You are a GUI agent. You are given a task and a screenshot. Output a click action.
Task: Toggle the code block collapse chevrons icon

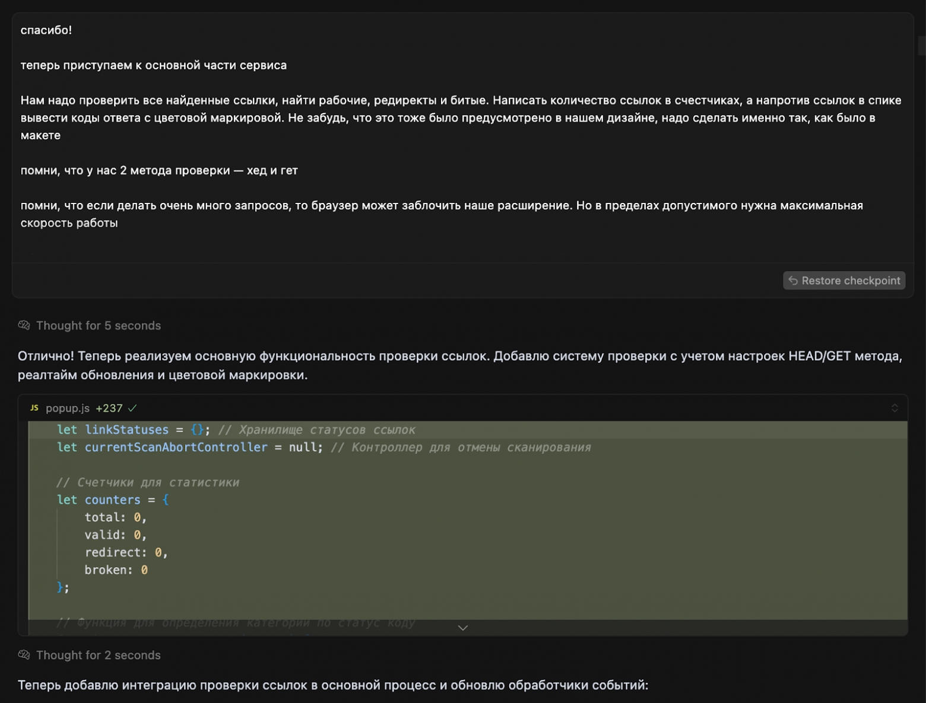(895, 408)
